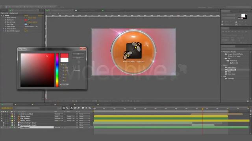Open Graph Editor icon in timeline header
252x141 pixels.
pyautogui.click(x=90, y=108)
